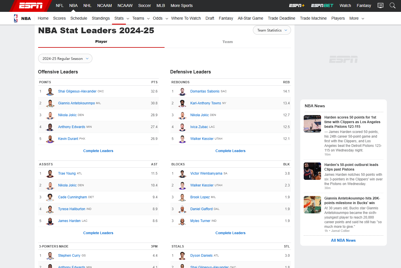The height and width of the screenshot is (268, 401).
Task: Click James Harden's headshot in Assists list
Action: [x=50, y=221]
